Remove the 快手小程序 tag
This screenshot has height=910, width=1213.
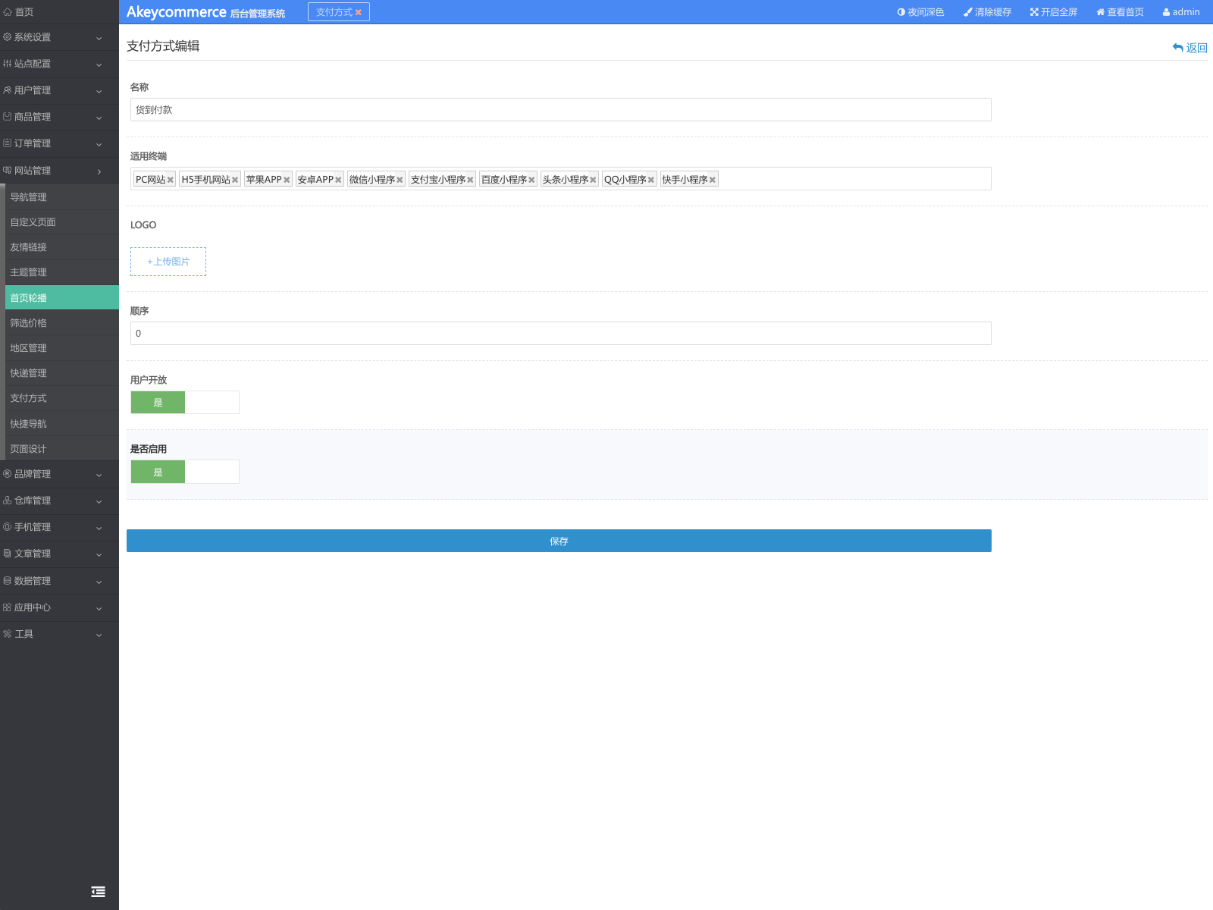point(713,180)
